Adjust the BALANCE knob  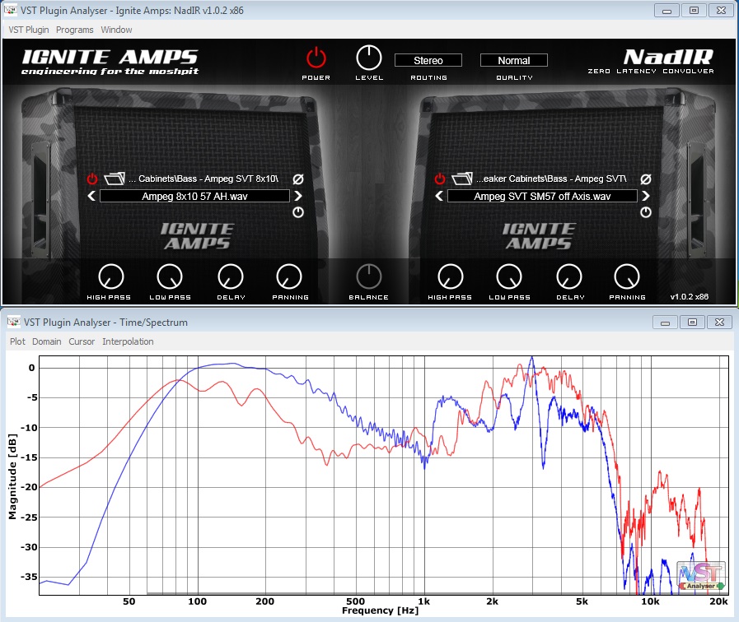[368, 278]
